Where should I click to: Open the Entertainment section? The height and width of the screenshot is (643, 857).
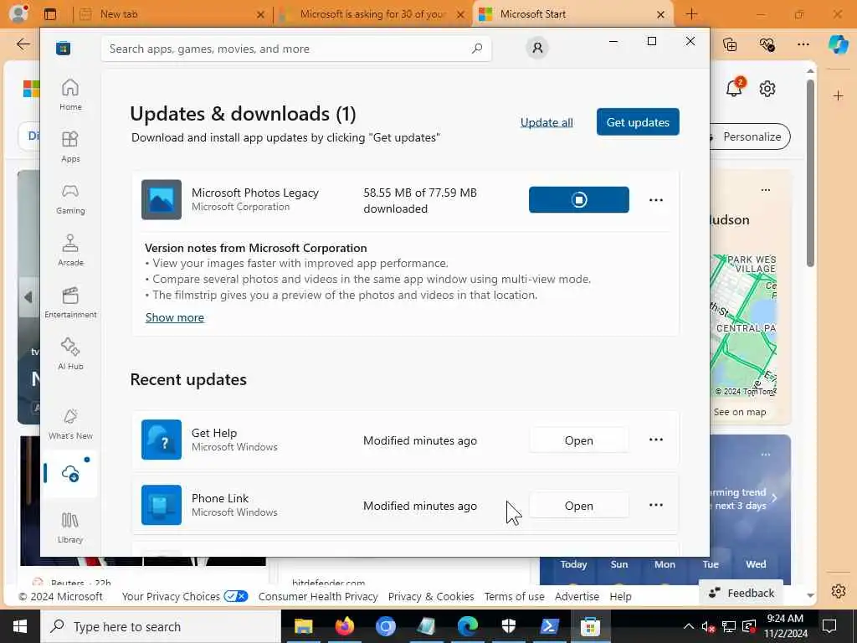[x=70, y=302]
